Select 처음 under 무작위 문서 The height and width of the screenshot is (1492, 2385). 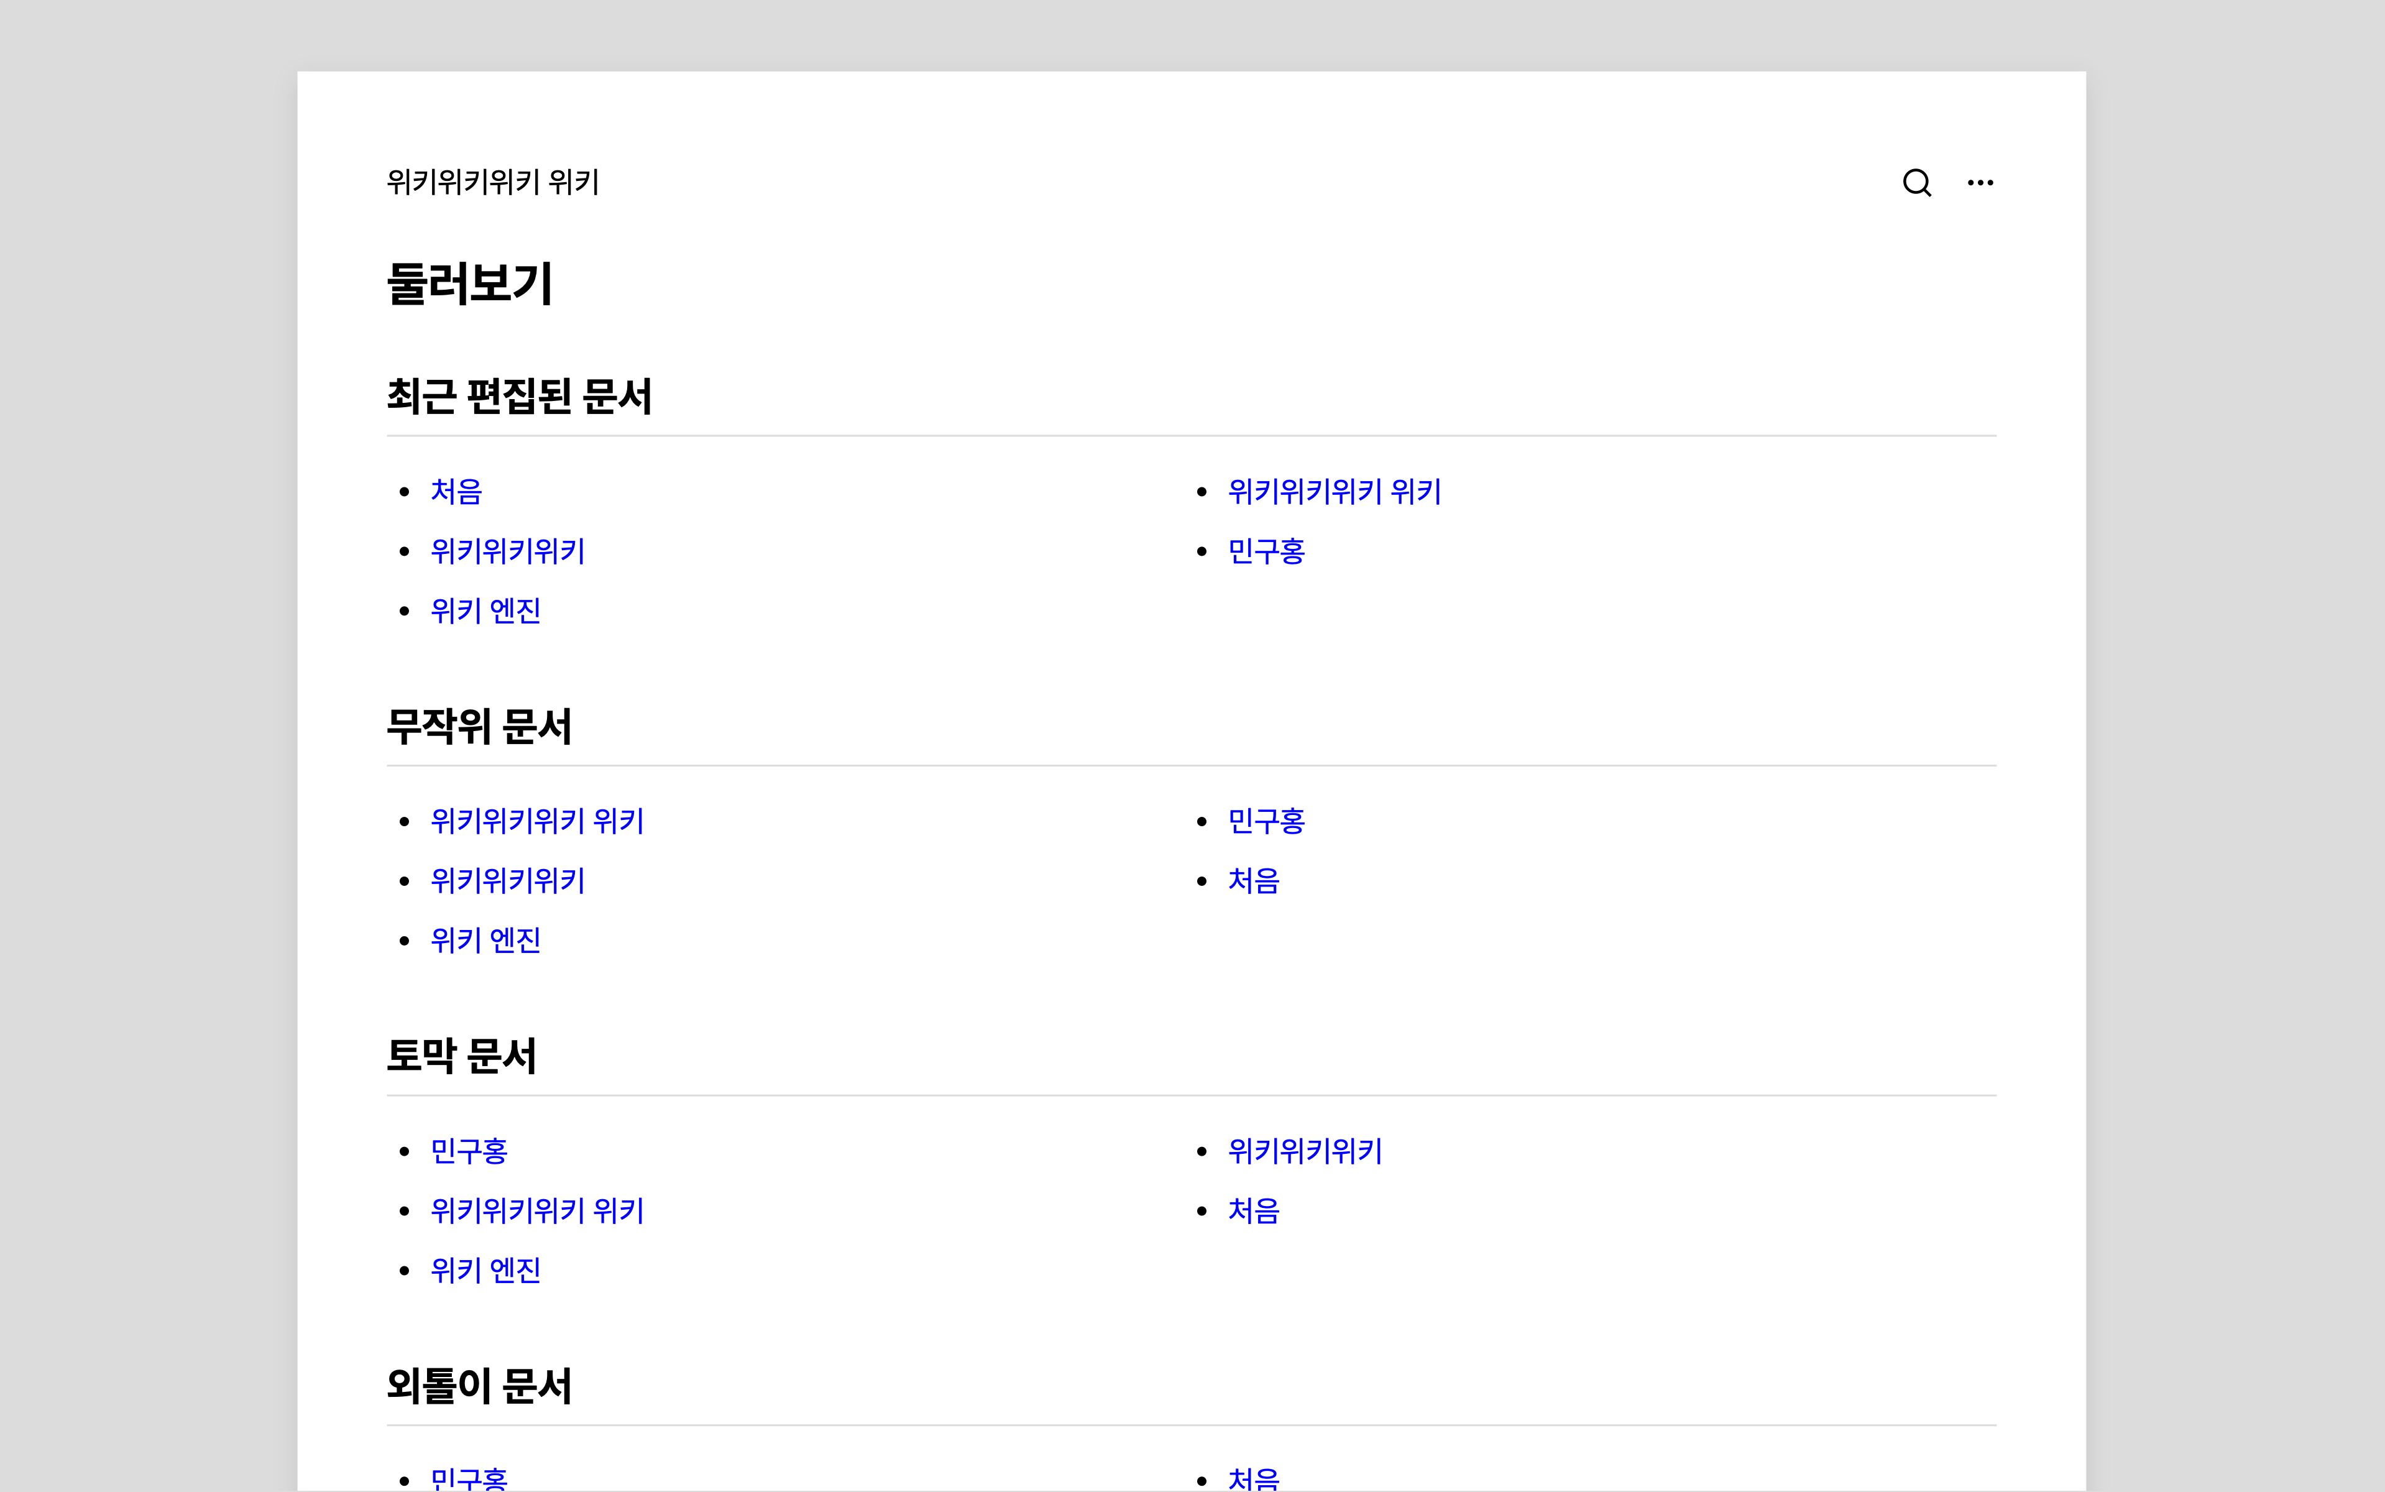[x=1252, y=880]
